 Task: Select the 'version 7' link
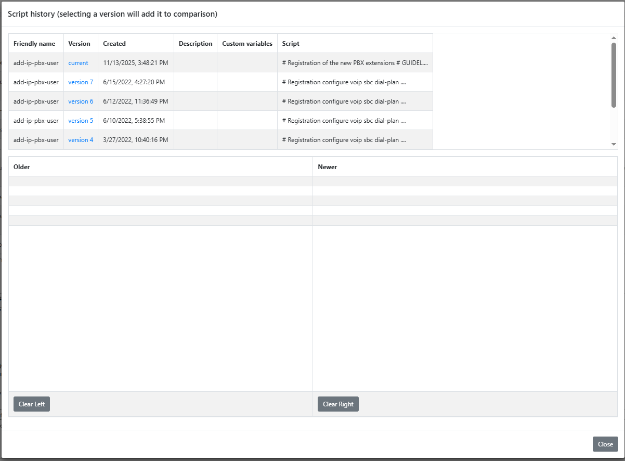81,82
